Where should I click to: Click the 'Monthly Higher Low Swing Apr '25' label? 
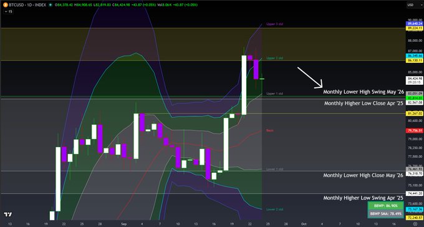[x=363, y=198]
